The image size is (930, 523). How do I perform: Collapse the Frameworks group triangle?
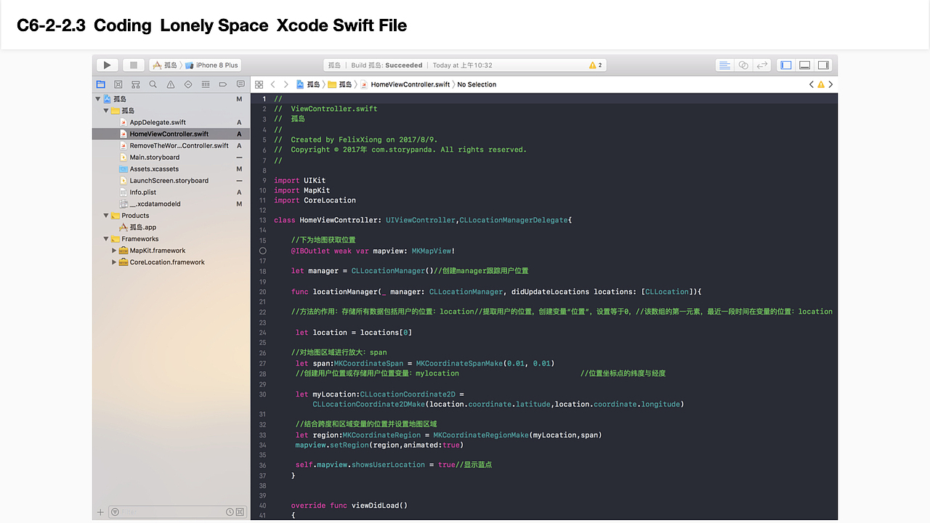coord(106,239)
